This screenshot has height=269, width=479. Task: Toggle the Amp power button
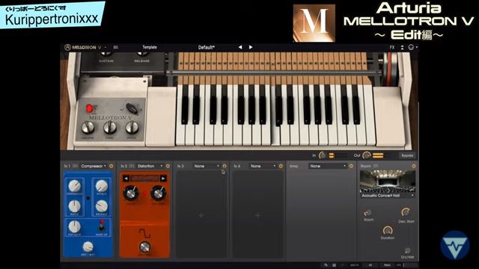point(351,166)
